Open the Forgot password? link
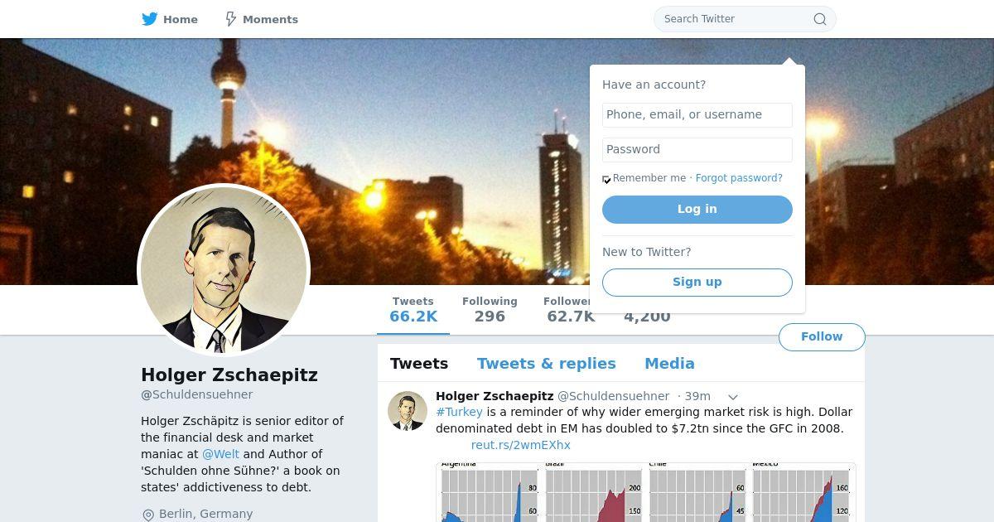 tap(739, 178)
